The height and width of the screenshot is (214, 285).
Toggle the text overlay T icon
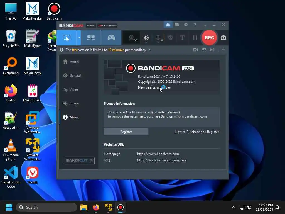pyautogui.click(x=182, y=38)
